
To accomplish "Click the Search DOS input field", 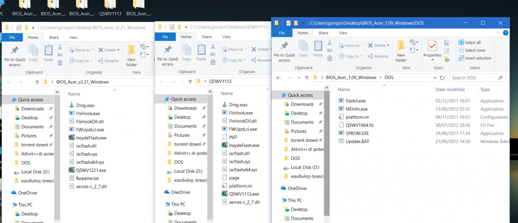I will (474, 78).
